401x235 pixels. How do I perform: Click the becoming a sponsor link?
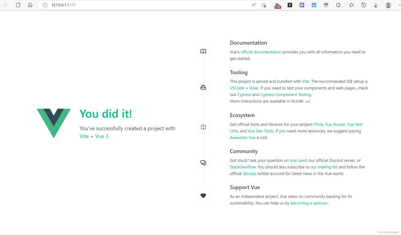[x=309, y=203]
